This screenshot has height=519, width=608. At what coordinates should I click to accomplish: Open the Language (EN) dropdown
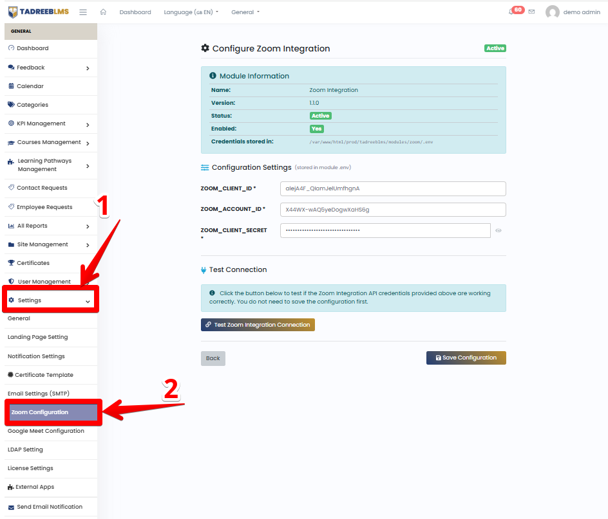191,12
